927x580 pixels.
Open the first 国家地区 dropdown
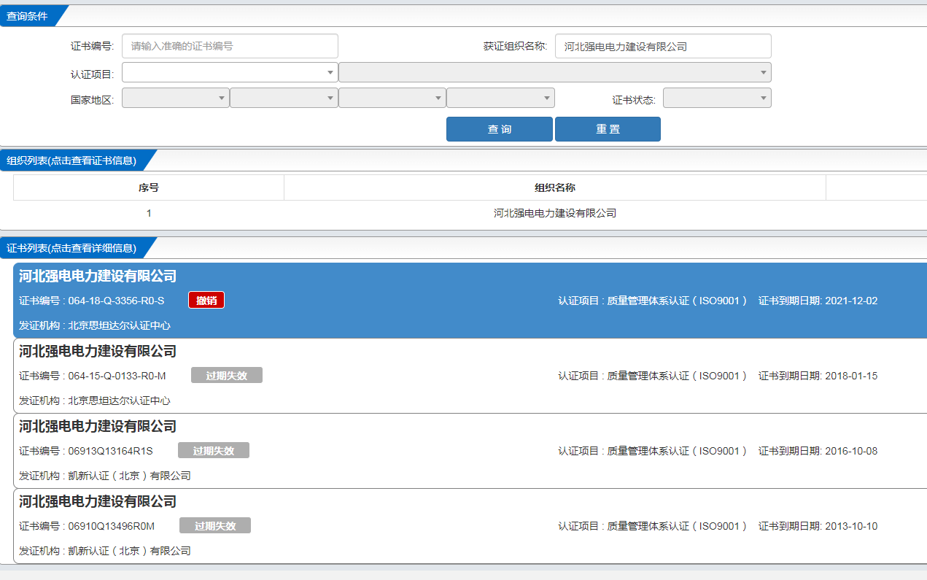pyautogui.click(x=176, y=98)
